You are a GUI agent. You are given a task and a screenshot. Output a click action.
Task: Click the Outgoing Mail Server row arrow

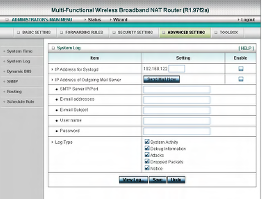[52, 80]
